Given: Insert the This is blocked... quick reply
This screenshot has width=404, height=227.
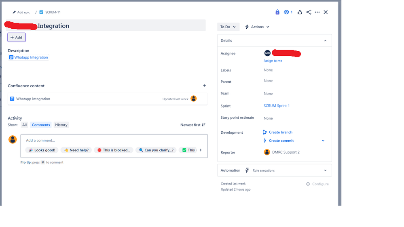Looking at the screenshot, I should tap(114, 150).
